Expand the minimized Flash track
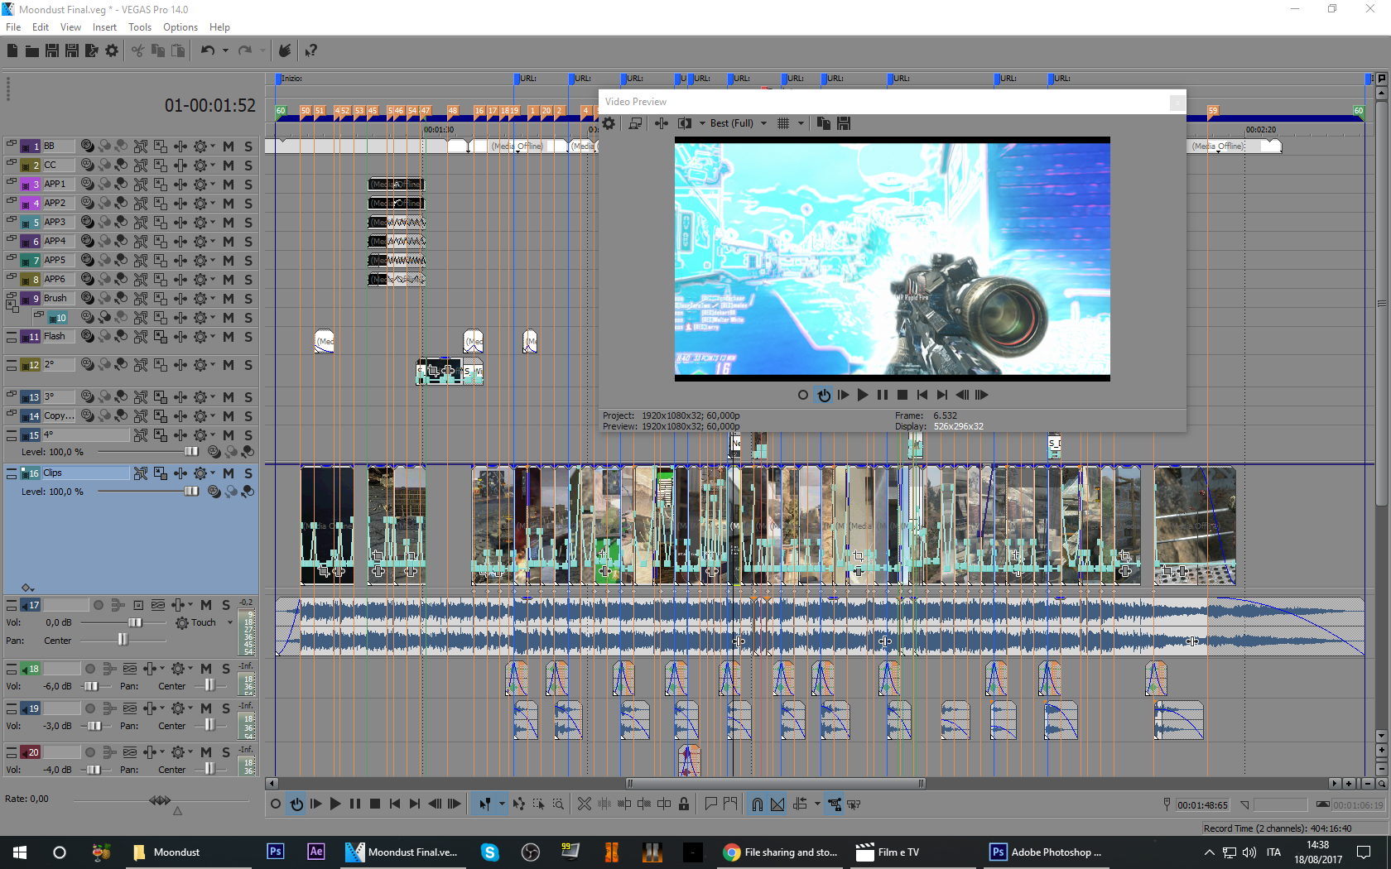Viewport: 1391px width, 869px height. (x=12, y=337)
